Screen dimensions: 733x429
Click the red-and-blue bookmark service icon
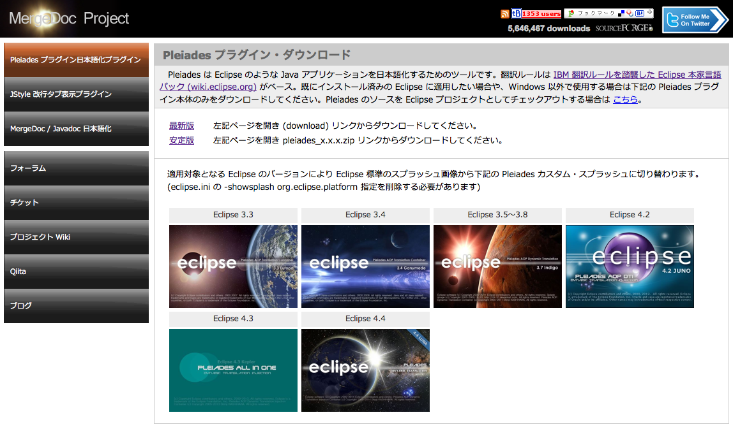(630, 13)
